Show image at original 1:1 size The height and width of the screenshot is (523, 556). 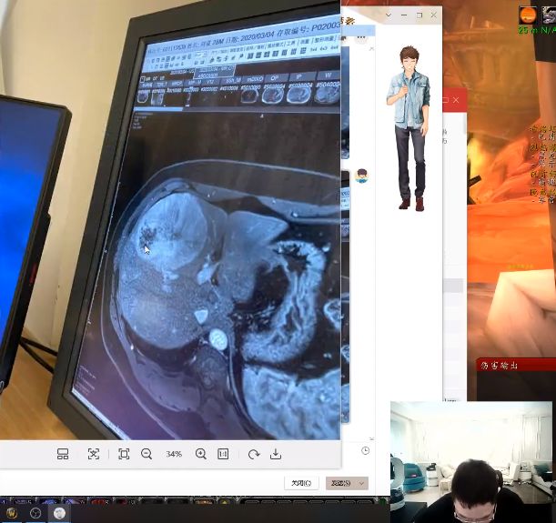[x=223, y=454]
